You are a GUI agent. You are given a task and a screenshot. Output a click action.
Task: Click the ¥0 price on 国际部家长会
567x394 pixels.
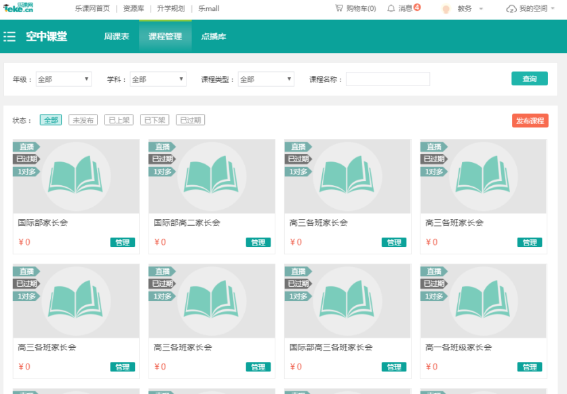[24, 242]
